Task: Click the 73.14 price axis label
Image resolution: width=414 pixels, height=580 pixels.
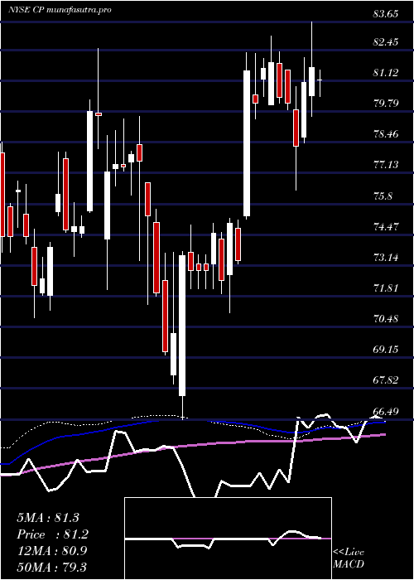Action: 386,257
